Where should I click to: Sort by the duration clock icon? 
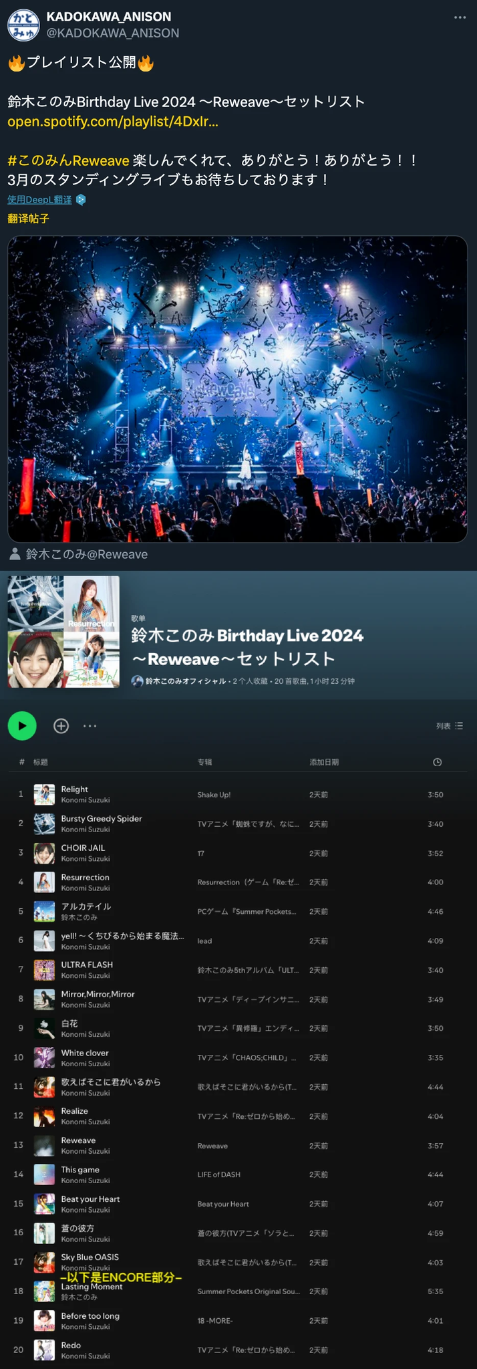tap(437, 762)
